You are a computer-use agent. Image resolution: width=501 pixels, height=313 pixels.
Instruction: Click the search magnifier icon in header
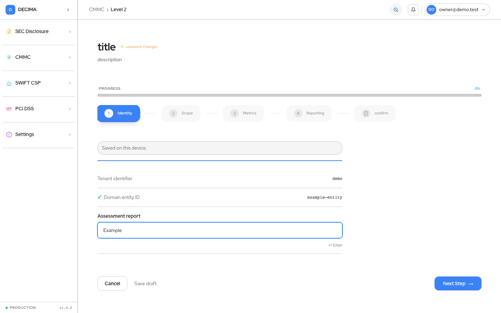396,10
